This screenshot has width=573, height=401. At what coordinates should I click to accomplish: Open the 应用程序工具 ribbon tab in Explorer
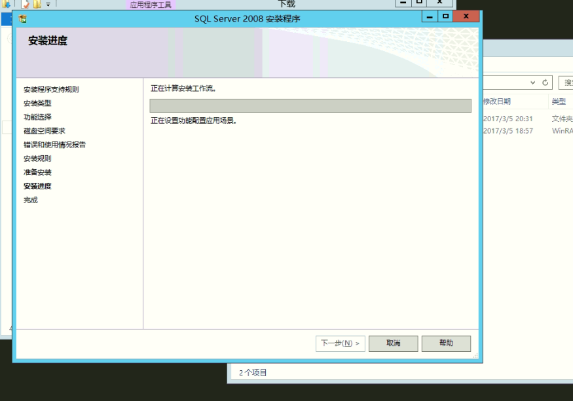151,5
